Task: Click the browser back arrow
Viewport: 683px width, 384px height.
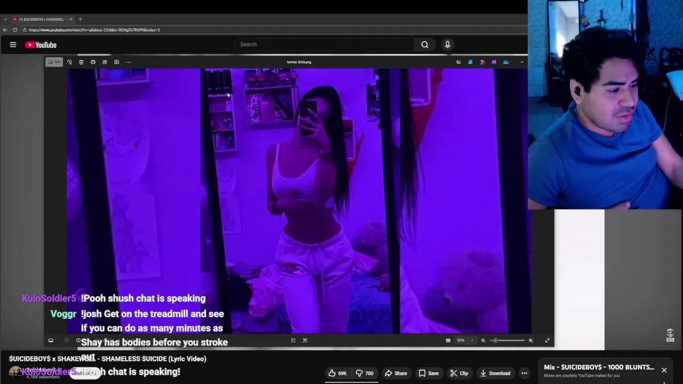Action: click(x=5, y=30)
